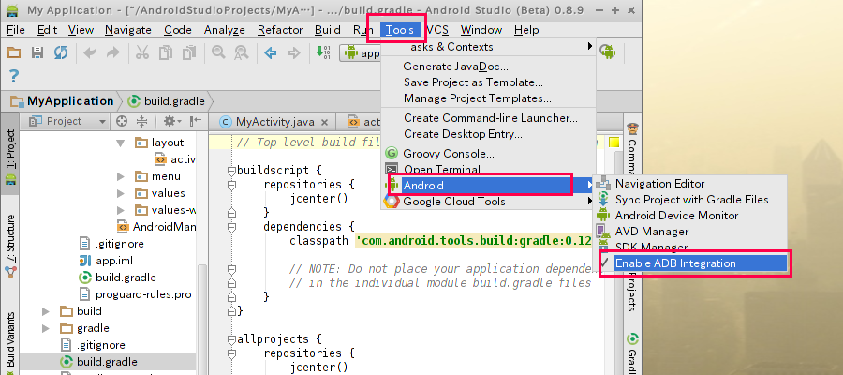Hide the Project panel with the arrow icon

click(x=196, y=121)
